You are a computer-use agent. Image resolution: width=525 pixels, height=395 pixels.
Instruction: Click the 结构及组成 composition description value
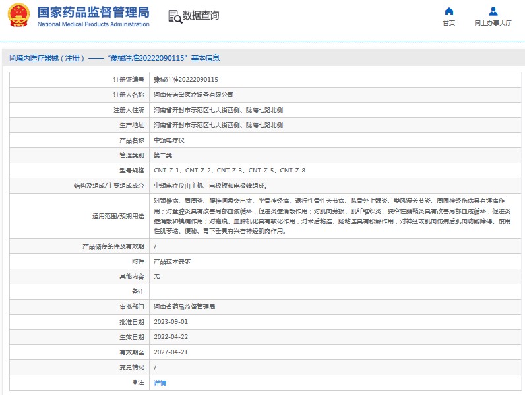[210, 186]
